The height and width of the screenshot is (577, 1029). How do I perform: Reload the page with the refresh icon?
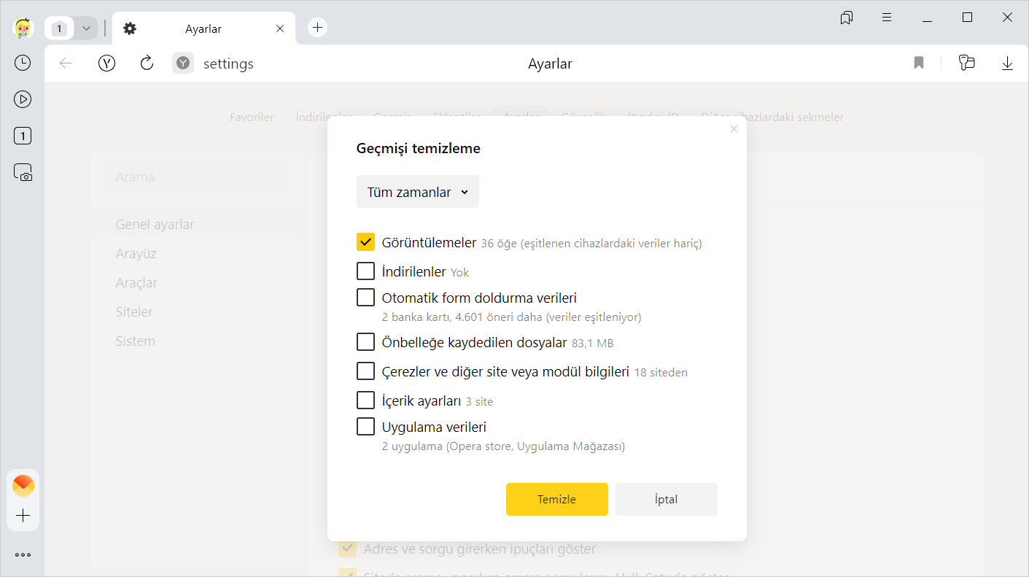147,63
